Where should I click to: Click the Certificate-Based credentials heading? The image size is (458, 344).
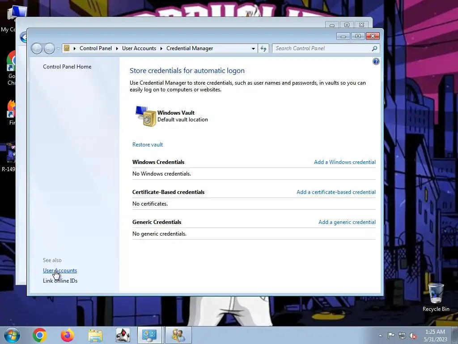point(168,192)
